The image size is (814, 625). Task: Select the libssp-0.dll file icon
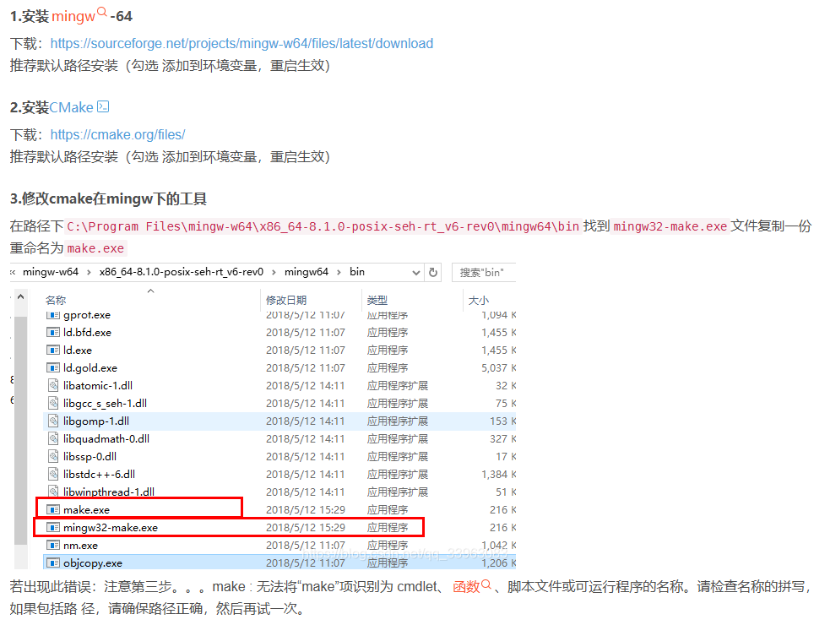(53, 456)
